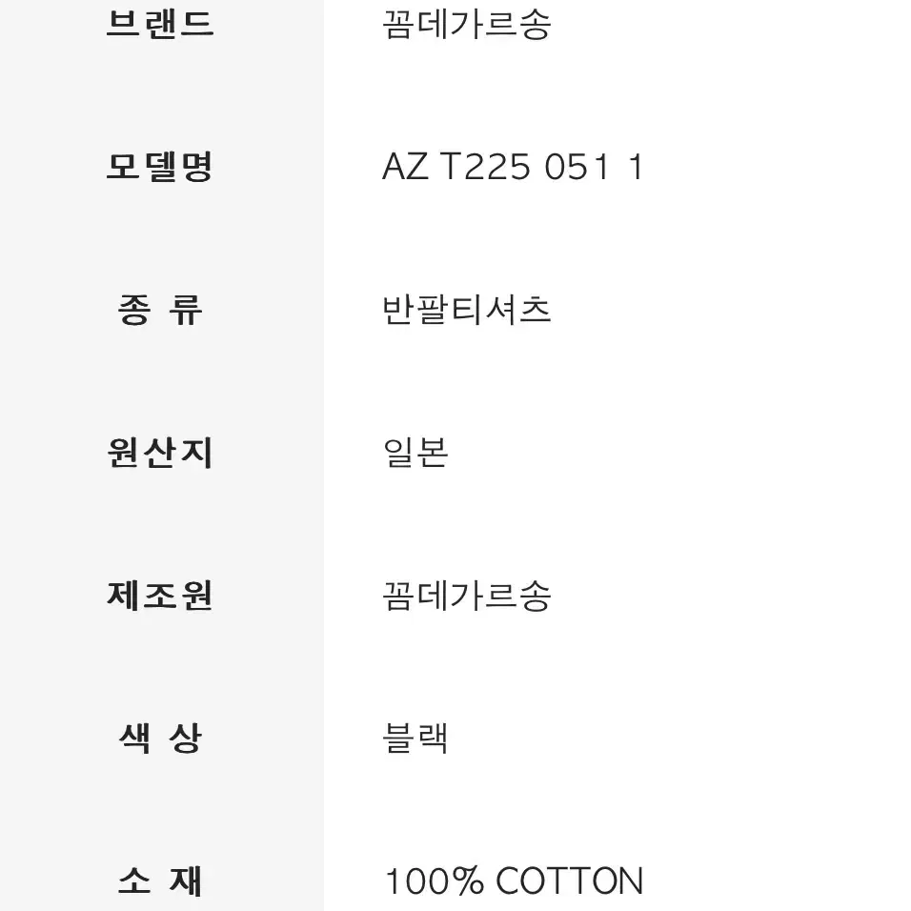Select model number AZ T225 051 1
The image size is (911, 911).
click(513, 167)
